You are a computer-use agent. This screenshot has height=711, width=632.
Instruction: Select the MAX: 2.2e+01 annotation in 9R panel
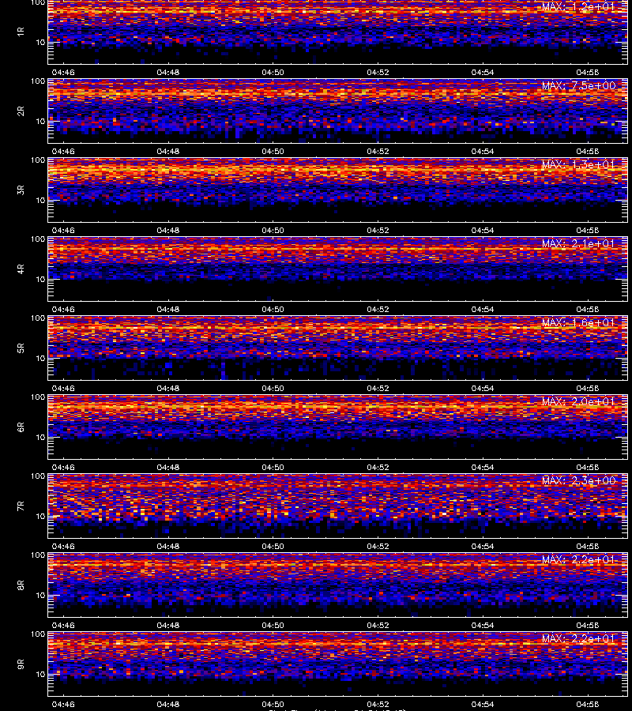pos(578,638)
